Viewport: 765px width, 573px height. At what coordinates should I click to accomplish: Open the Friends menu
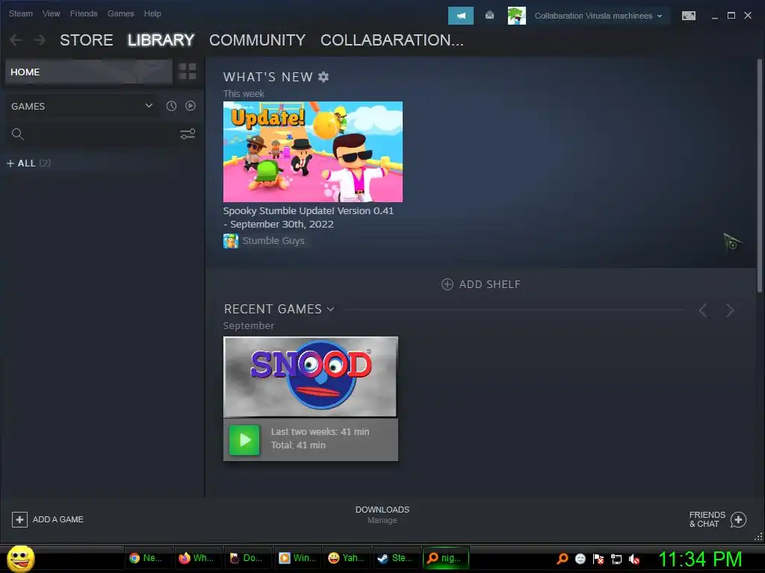84,13
